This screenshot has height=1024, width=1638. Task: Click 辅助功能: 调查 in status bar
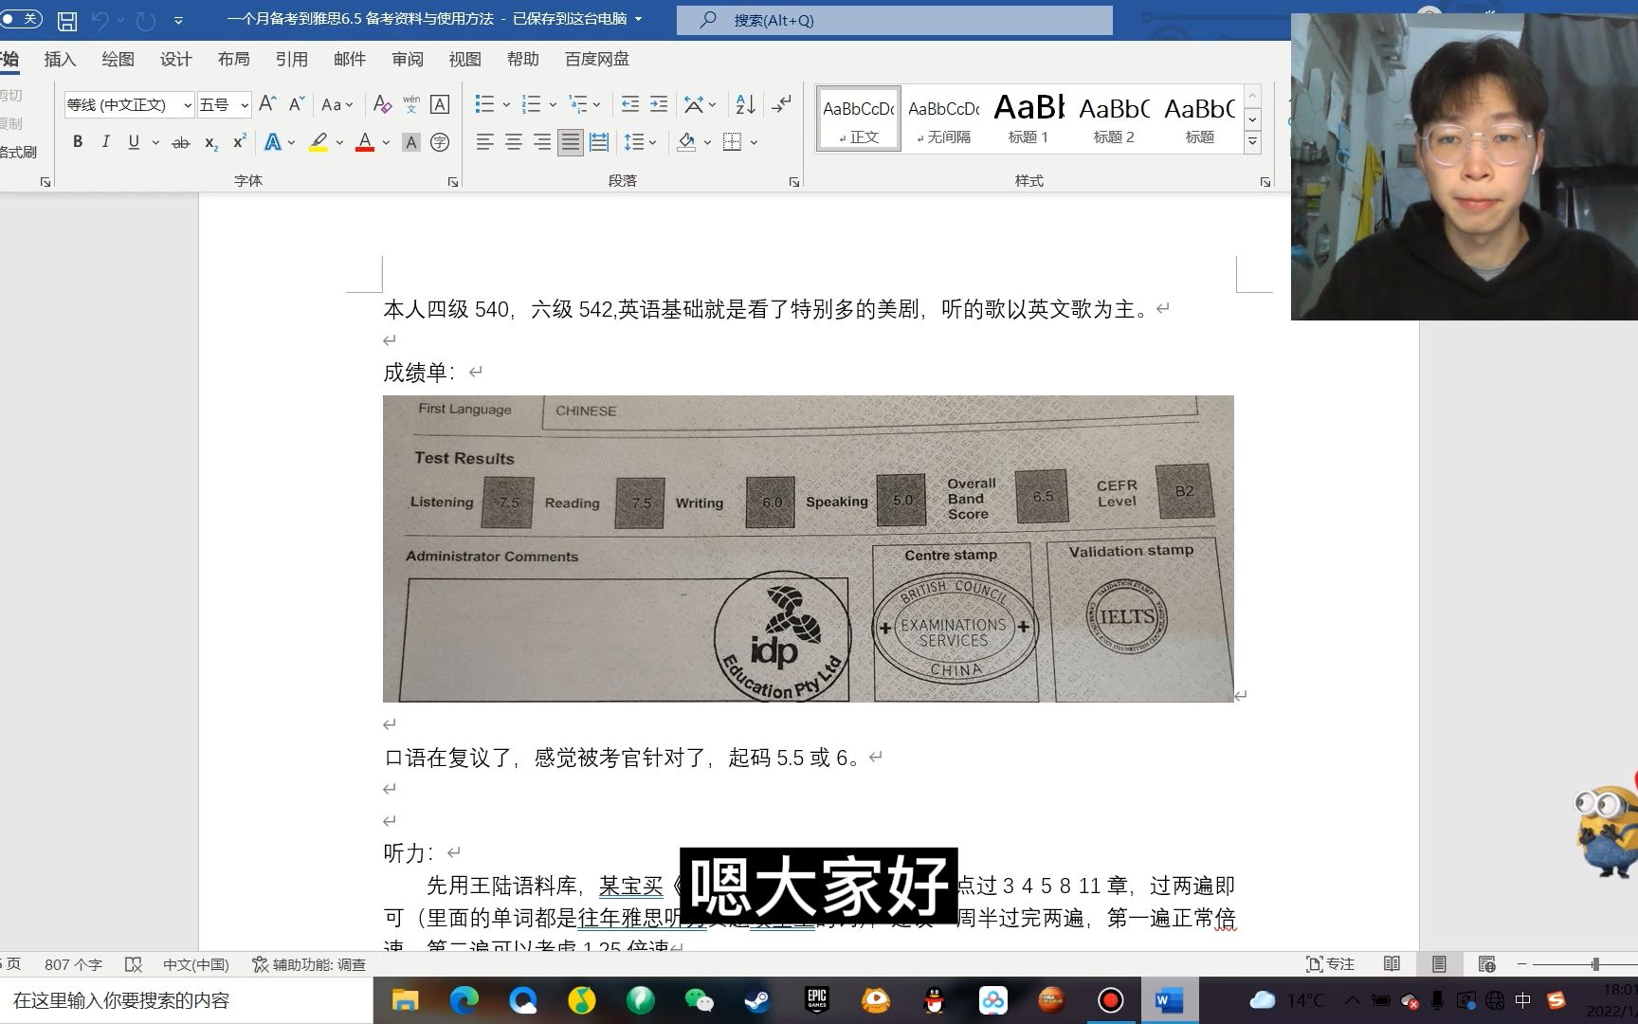(309, 964)
